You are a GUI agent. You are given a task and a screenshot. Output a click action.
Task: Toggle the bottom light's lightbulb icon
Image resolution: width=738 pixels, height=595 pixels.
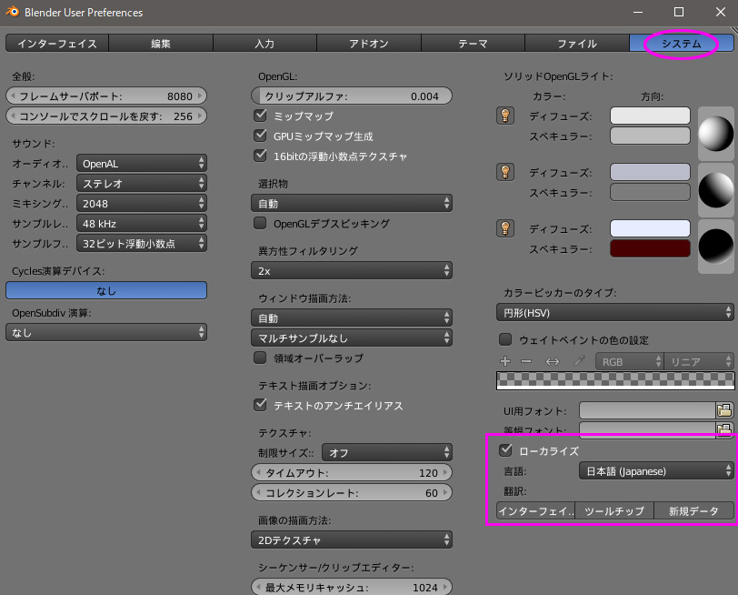click(505, 228)
